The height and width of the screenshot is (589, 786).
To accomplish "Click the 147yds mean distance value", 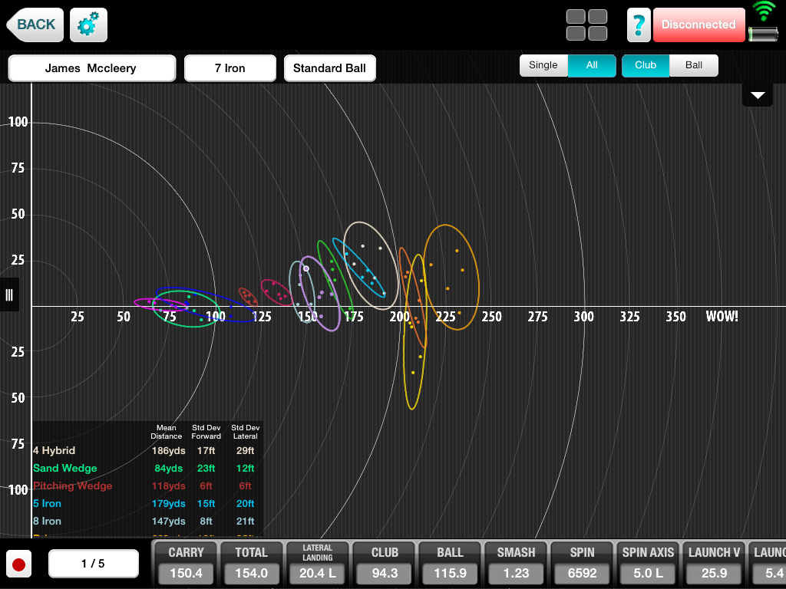I will pos(168,521).
